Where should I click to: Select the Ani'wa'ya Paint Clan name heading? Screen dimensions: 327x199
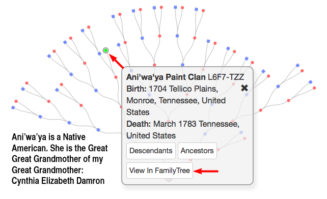pyautogui.click(x=166, y=77)
